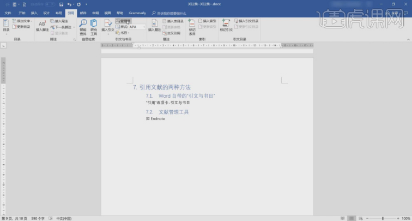Open the 目录 (Table of Contents) button
The width and height of the screenshot is (412, 221).
(x=6, y=27)
